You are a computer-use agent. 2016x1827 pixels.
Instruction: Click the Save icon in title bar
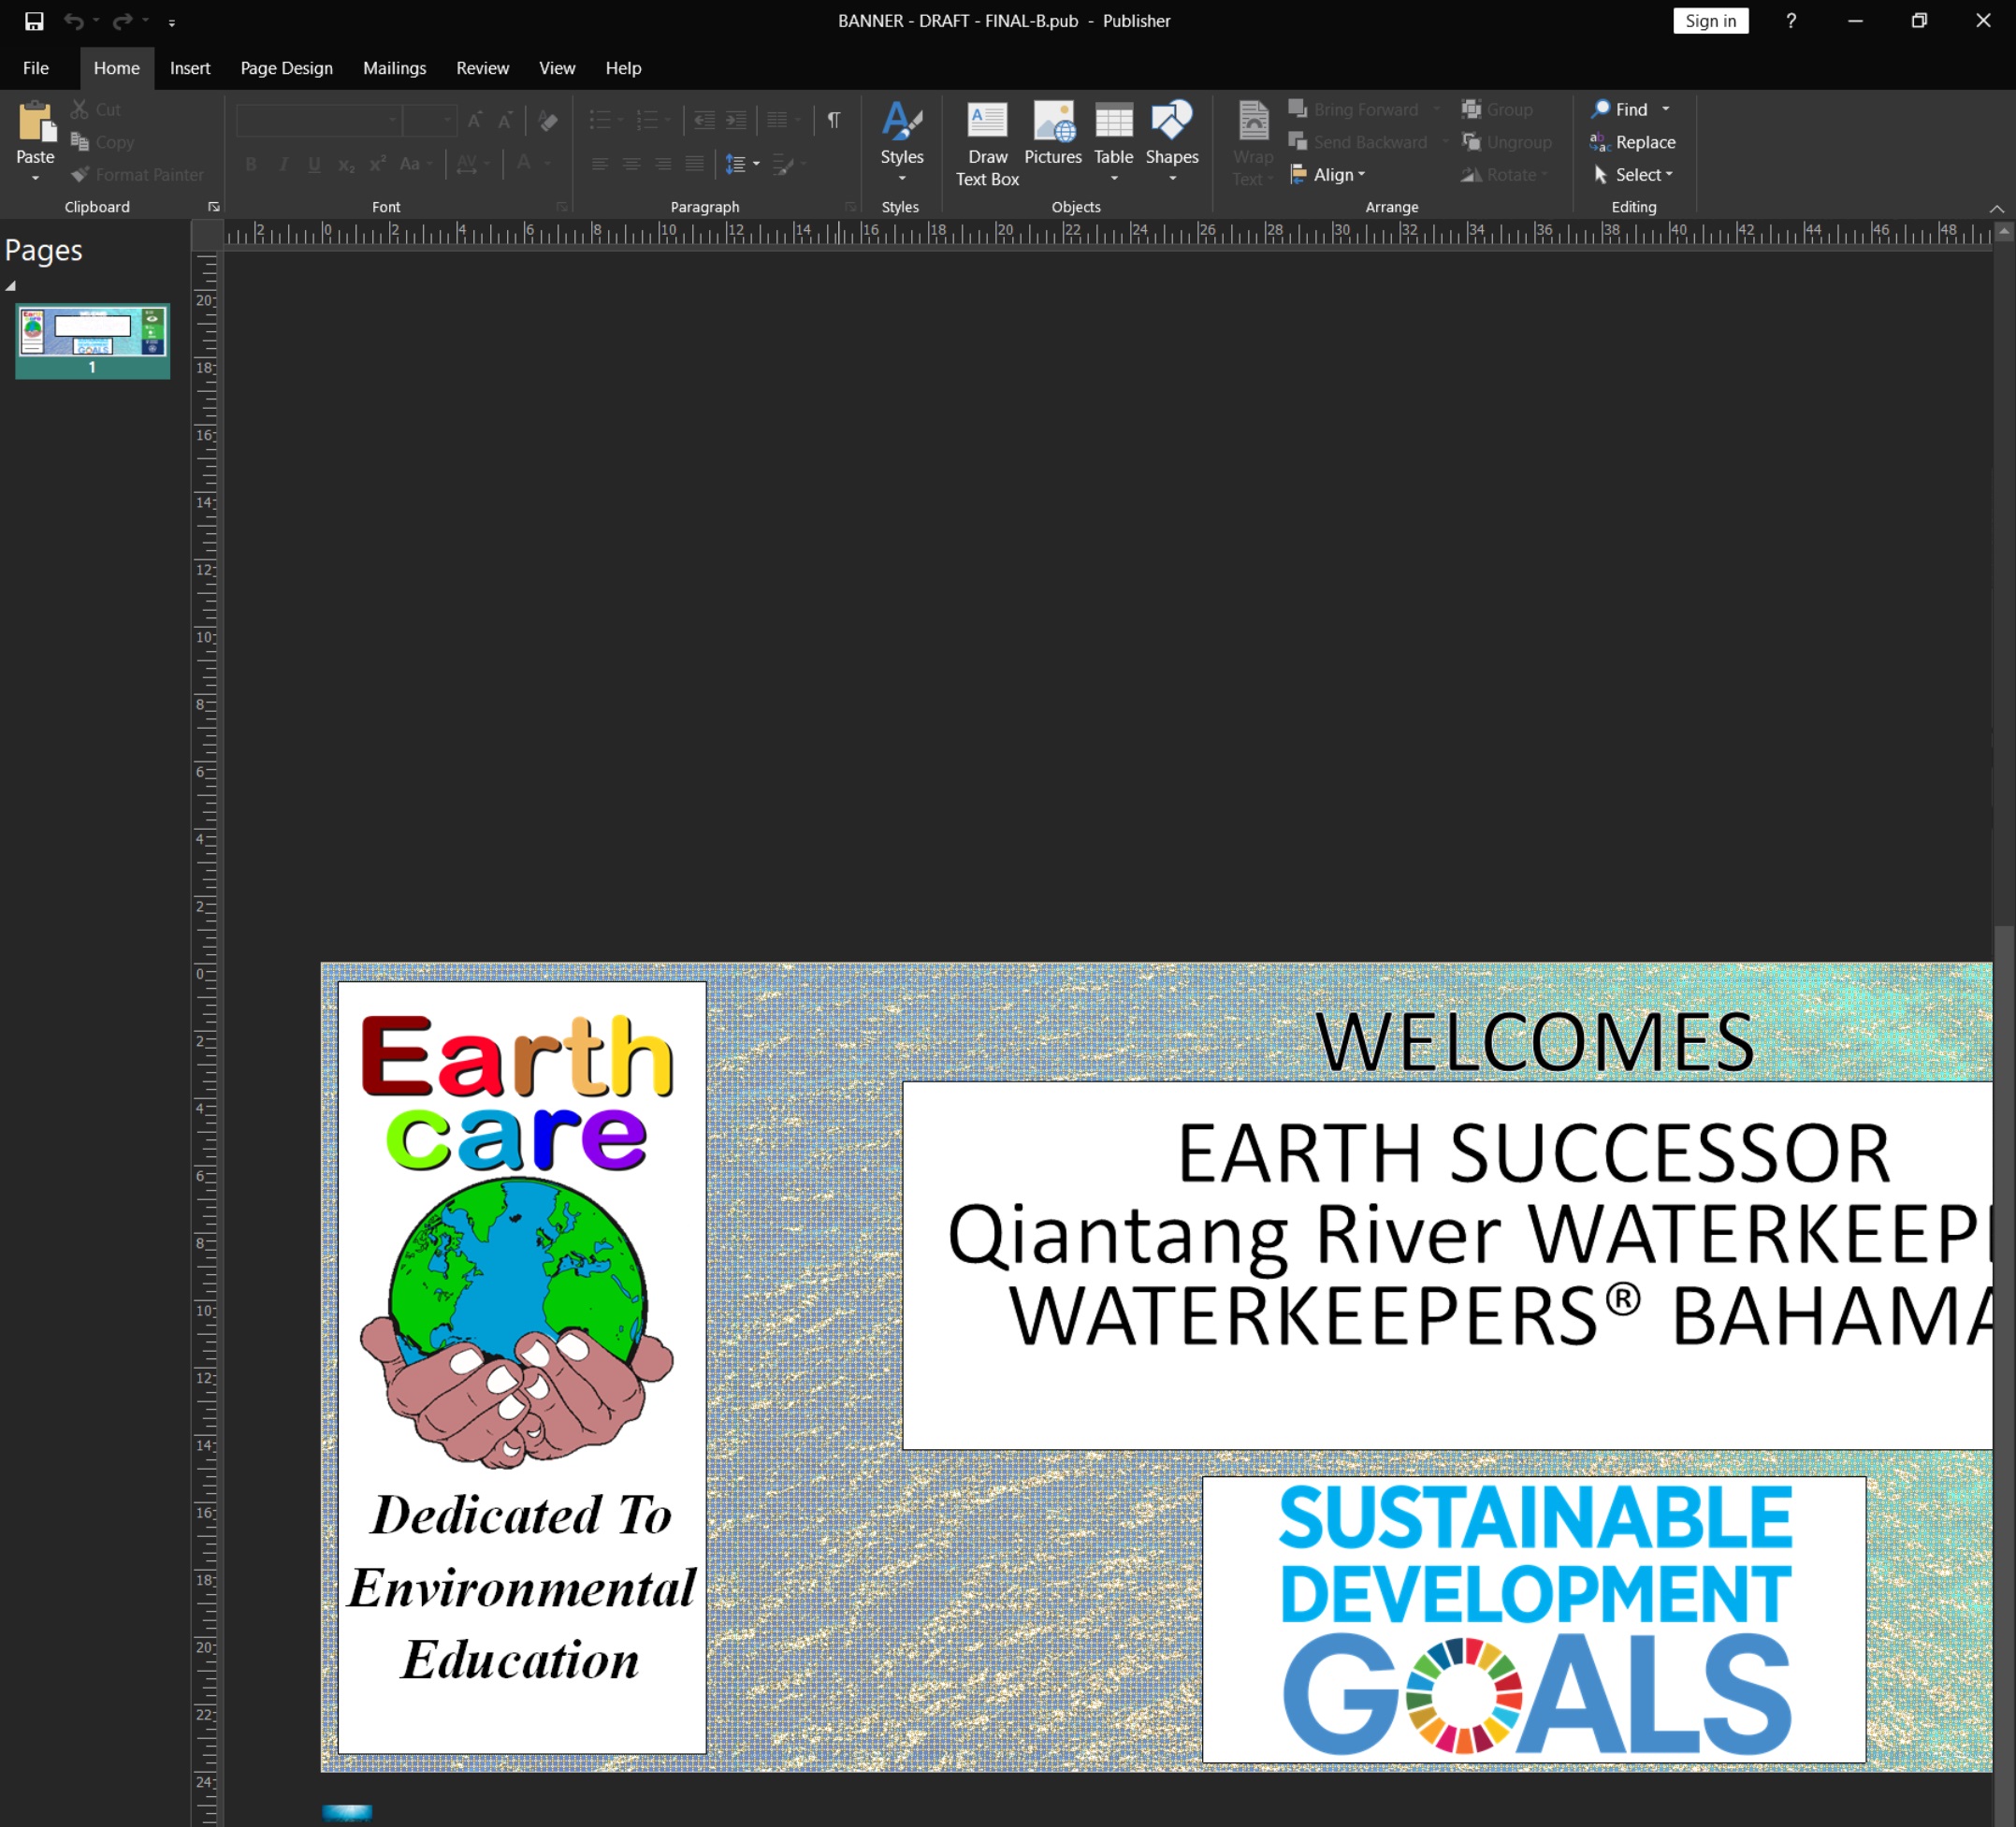34,21
